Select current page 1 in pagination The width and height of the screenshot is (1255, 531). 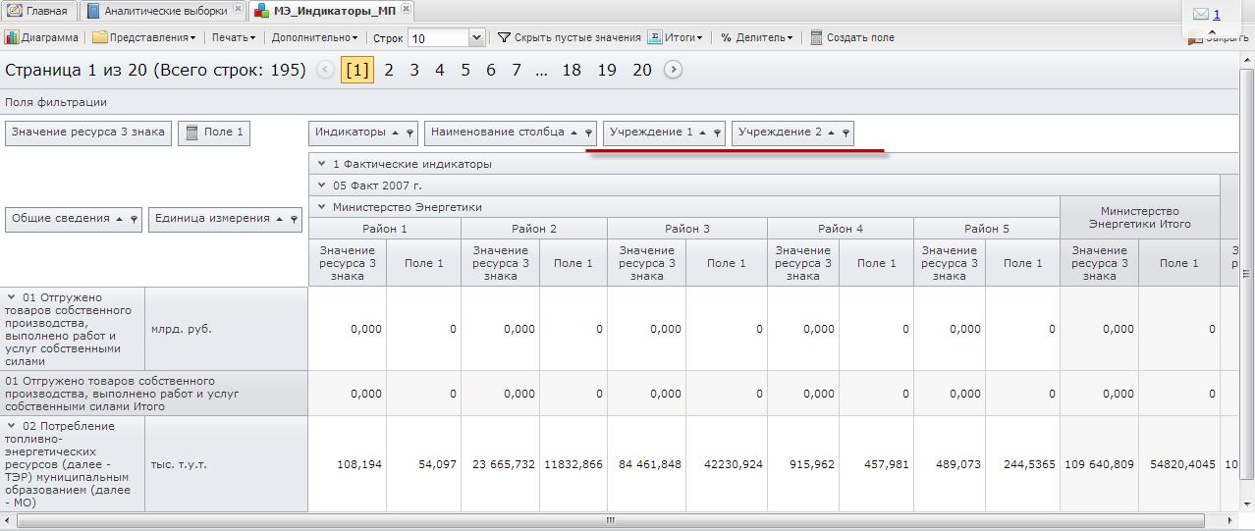pyautogui.click(x=357, y=70)
